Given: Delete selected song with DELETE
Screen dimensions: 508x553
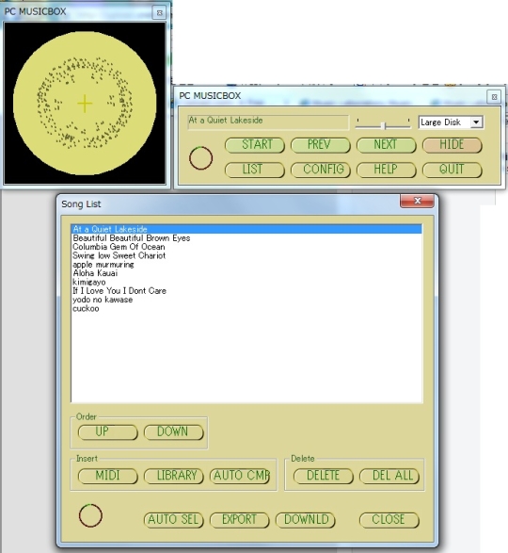Looking at the screenshot, I should point(323,476).
